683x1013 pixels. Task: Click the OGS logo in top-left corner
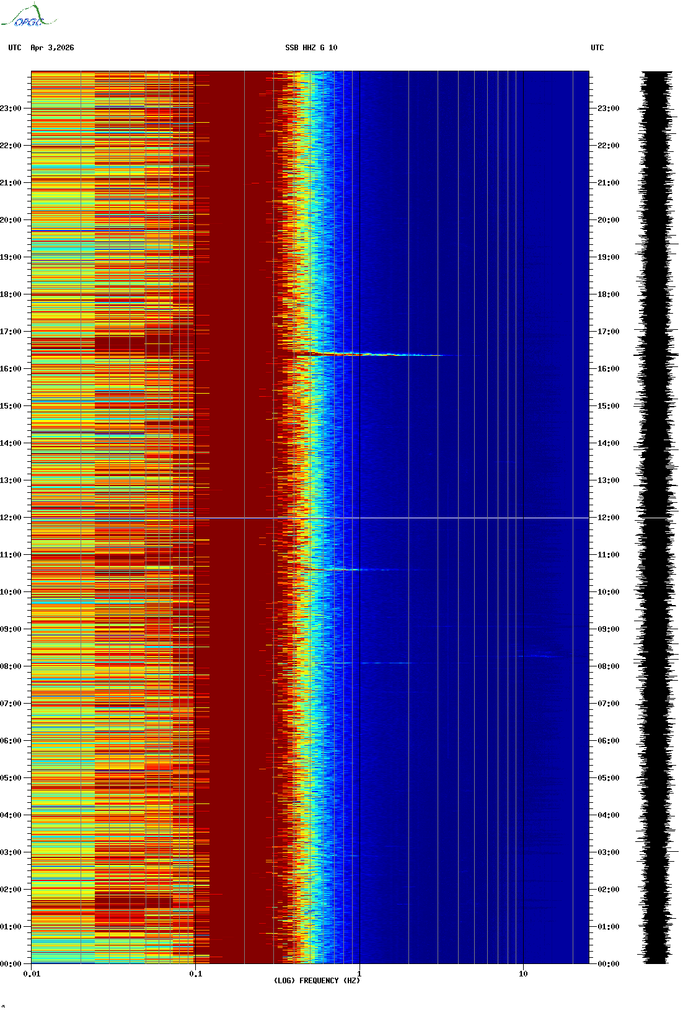pyautogui.click(x=28, y=16)
